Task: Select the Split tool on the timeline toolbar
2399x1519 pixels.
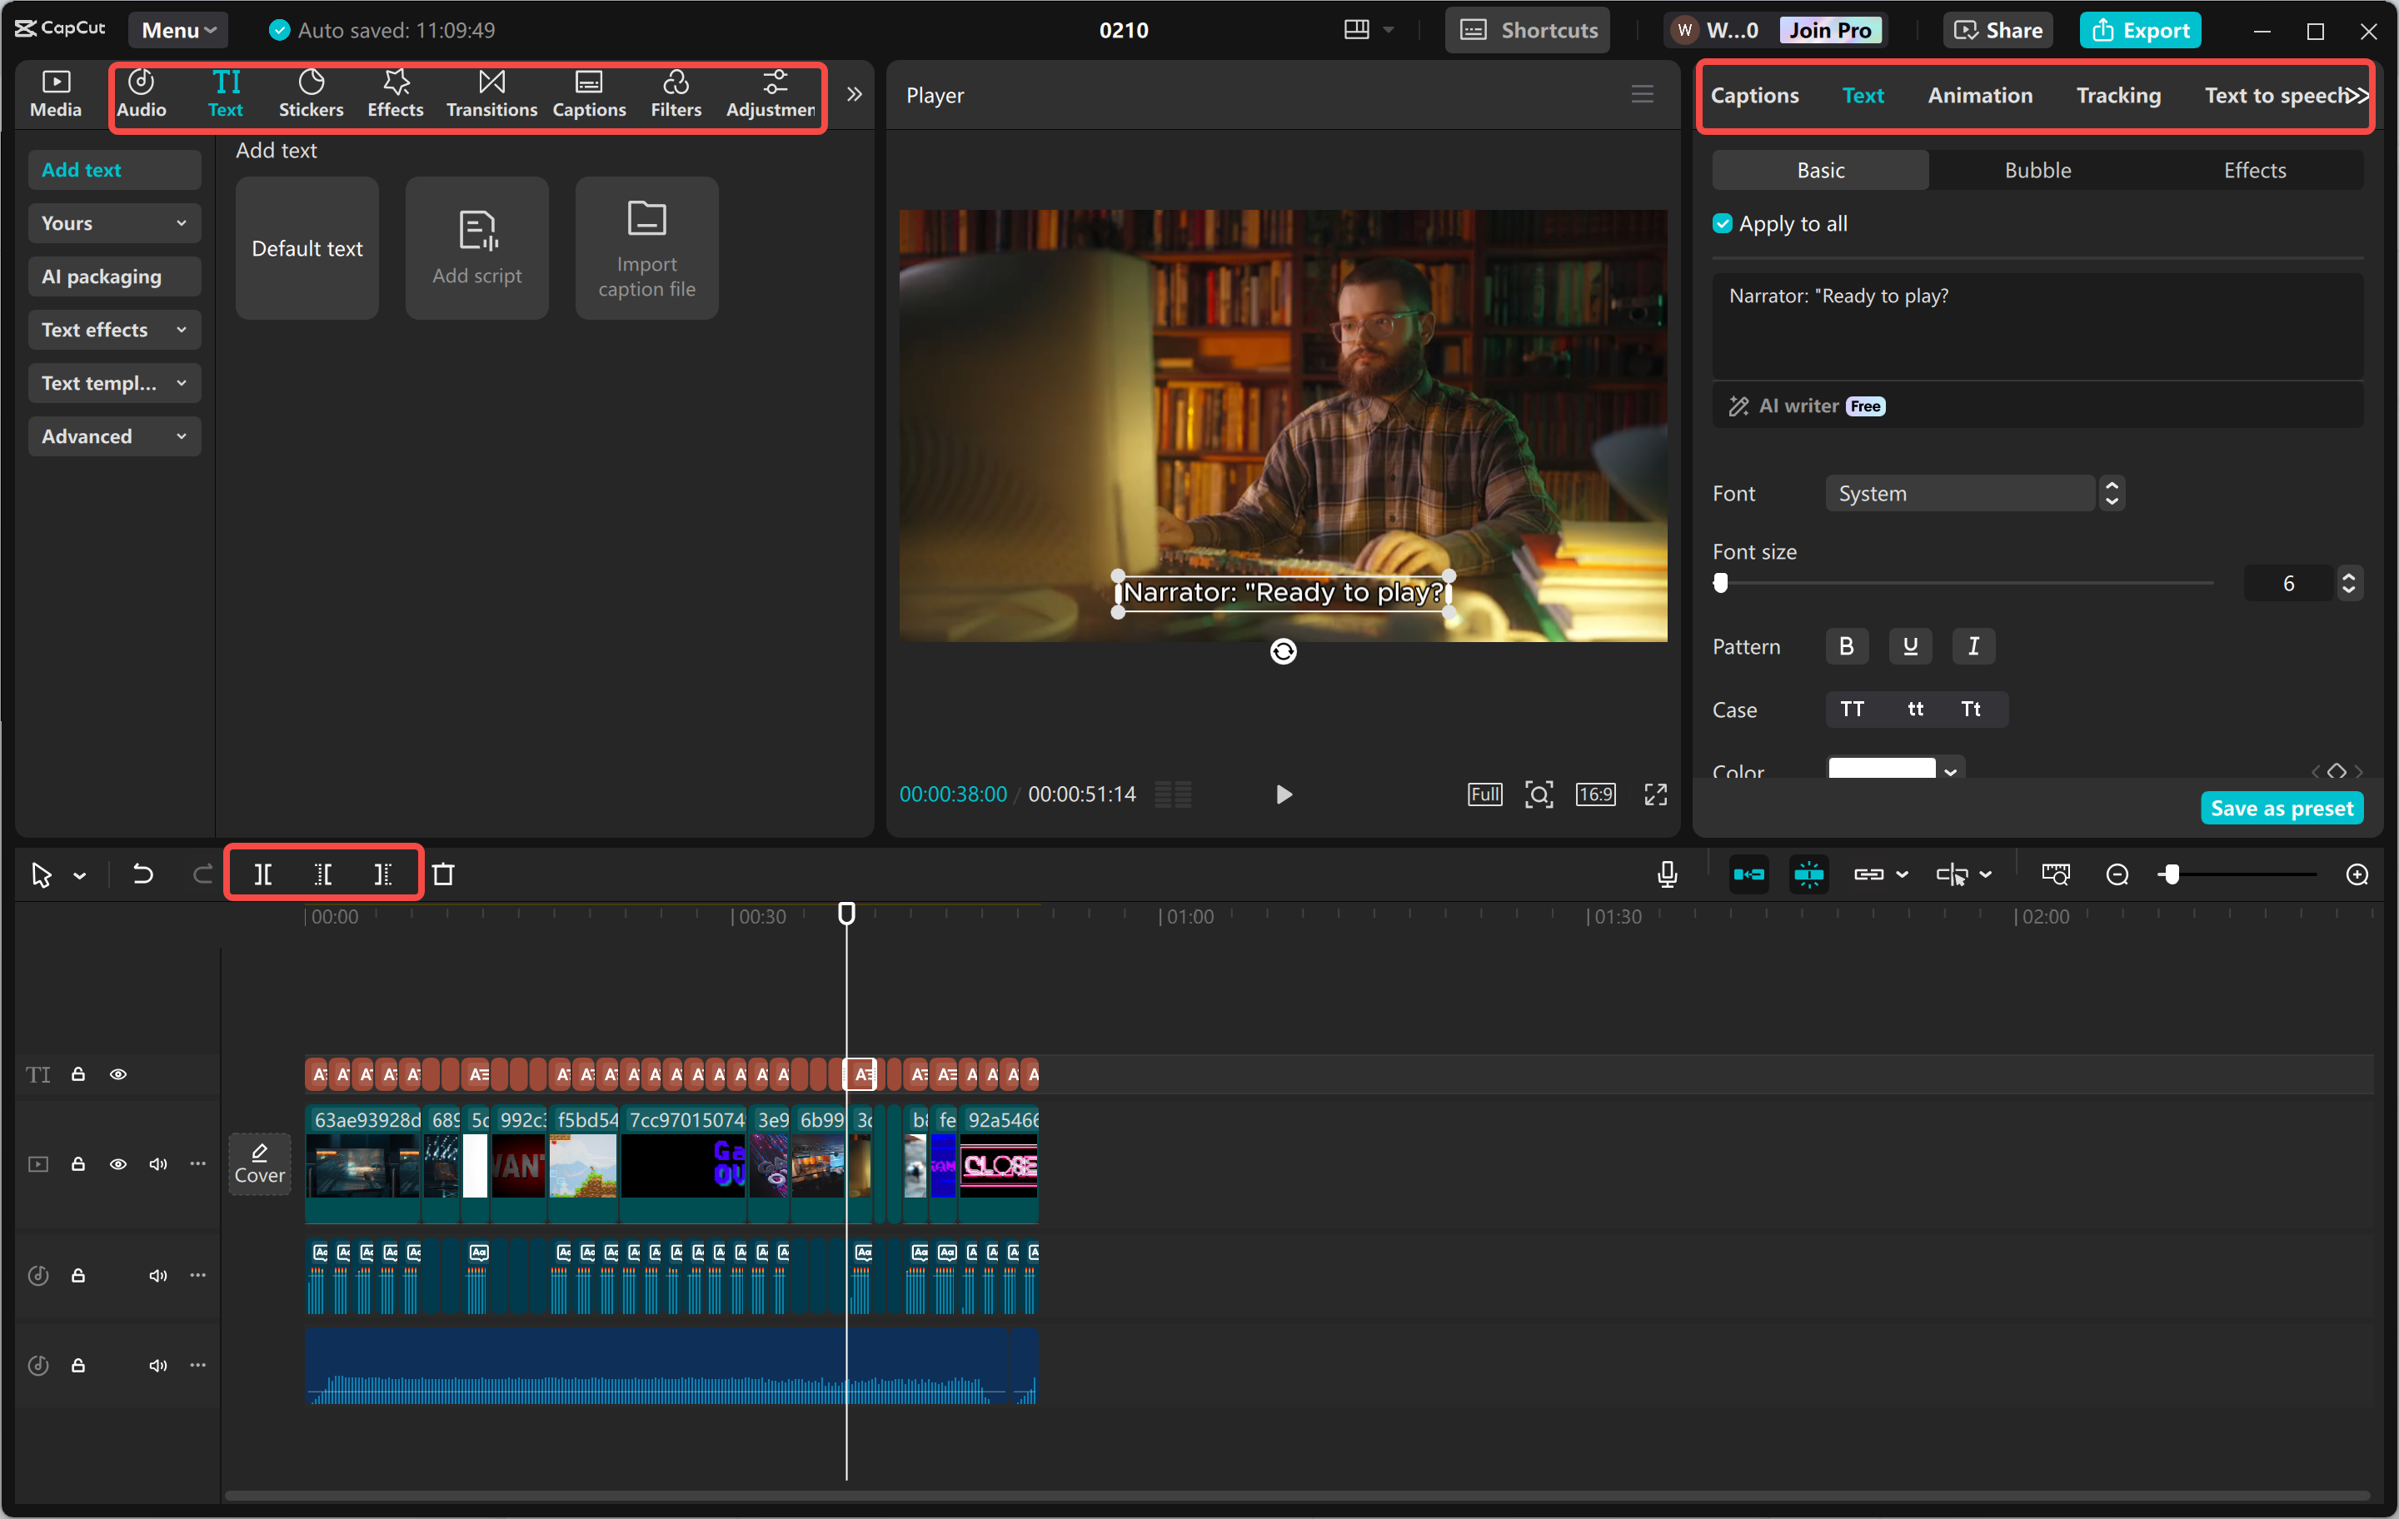Action: (x=264, y=874)
